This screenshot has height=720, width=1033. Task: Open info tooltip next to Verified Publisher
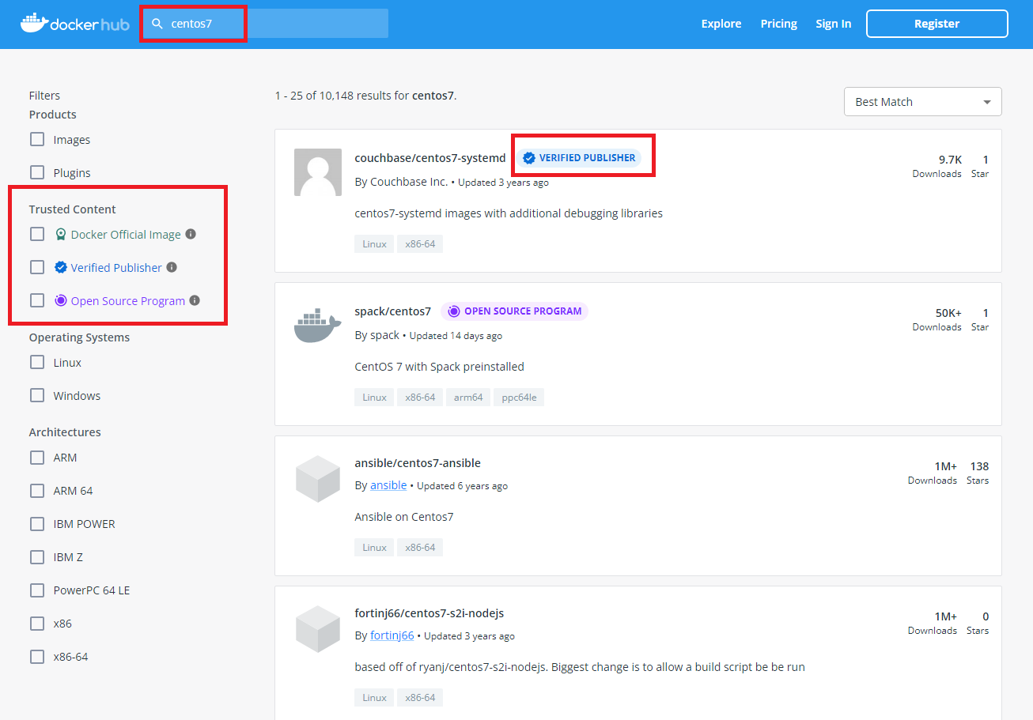pyautogui.click(x=172, y=267)
